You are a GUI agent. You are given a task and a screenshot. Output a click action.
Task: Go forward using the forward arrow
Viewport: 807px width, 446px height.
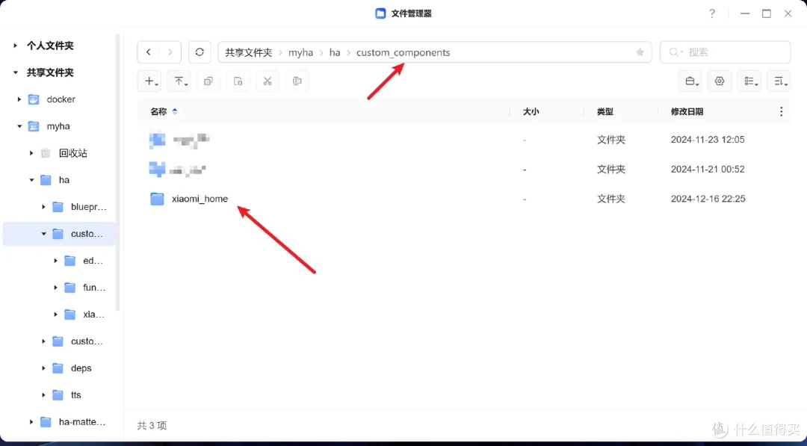(170, 52)
